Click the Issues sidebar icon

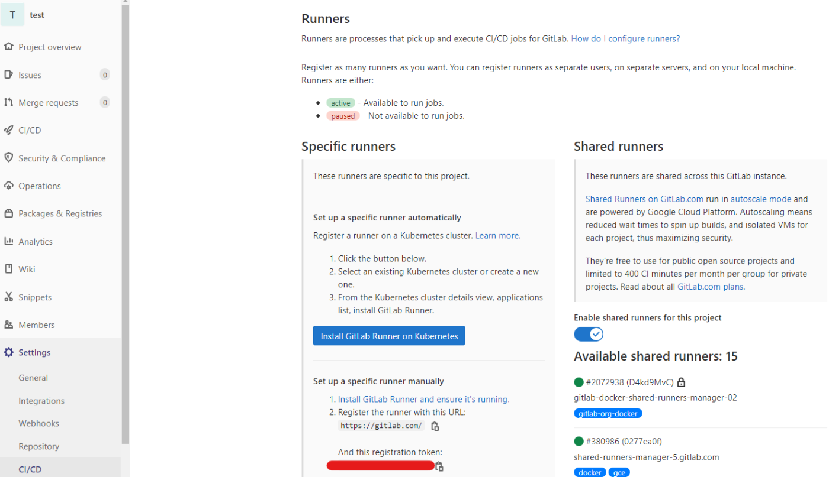pyautogui.click(x=8, y=75)
